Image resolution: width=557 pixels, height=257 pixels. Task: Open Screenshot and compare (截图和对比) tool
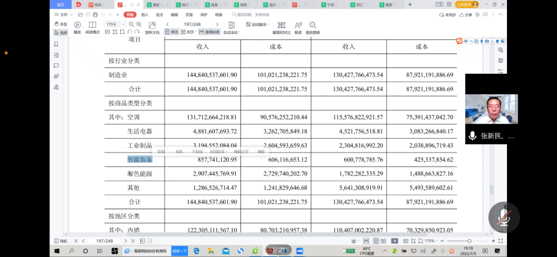[282, 25]
